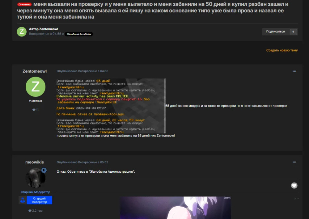Click the Автор Zentomeowl name link
Viewport: 309px width, 219px height.
click(x=49, y=29)
